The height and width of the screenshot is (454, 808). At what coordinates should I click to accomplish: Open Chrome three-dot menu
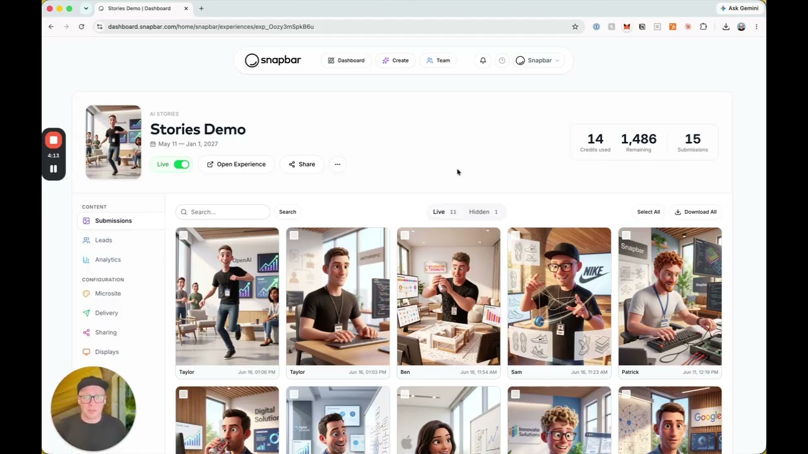coord(756,26)
